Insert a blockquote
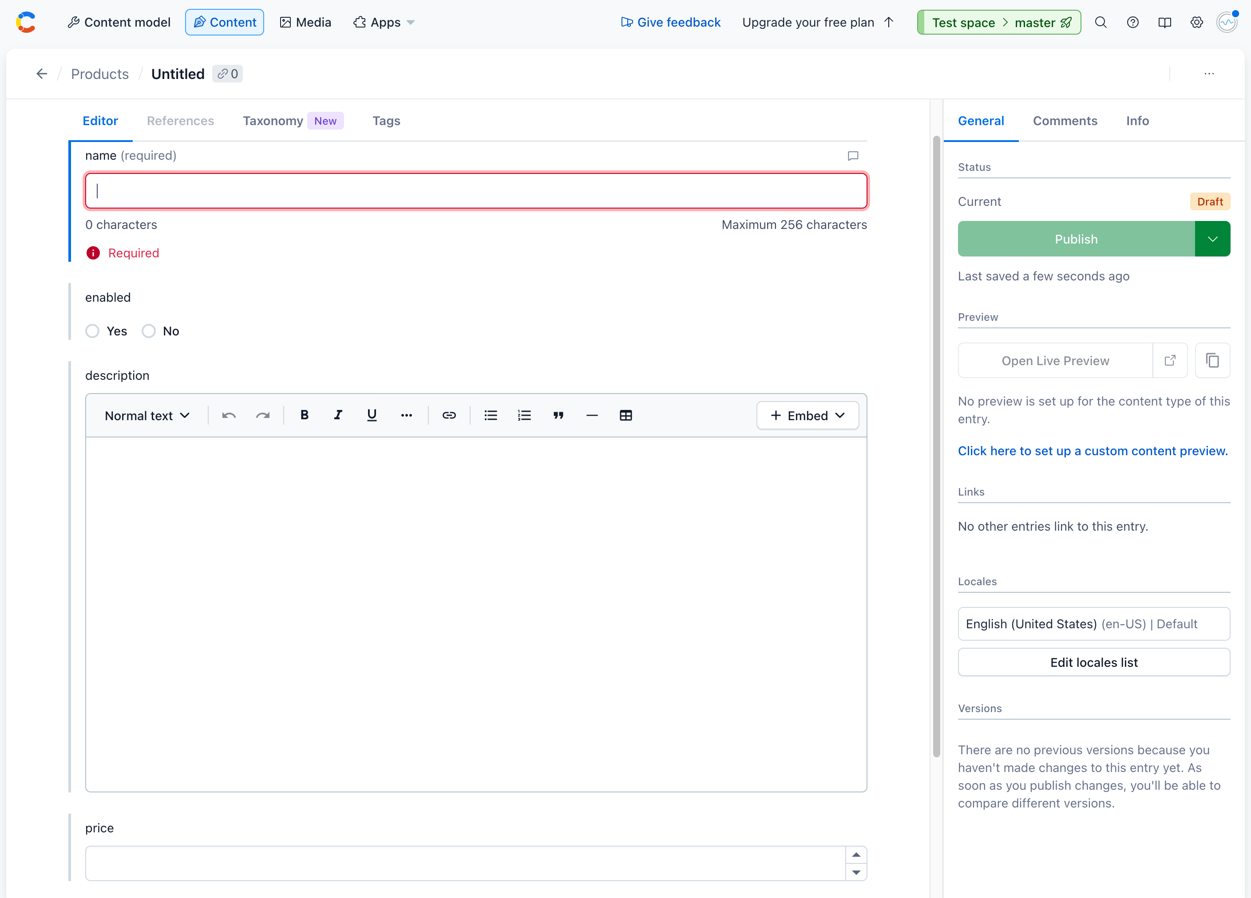The image size is (1251, 898). 558,415
